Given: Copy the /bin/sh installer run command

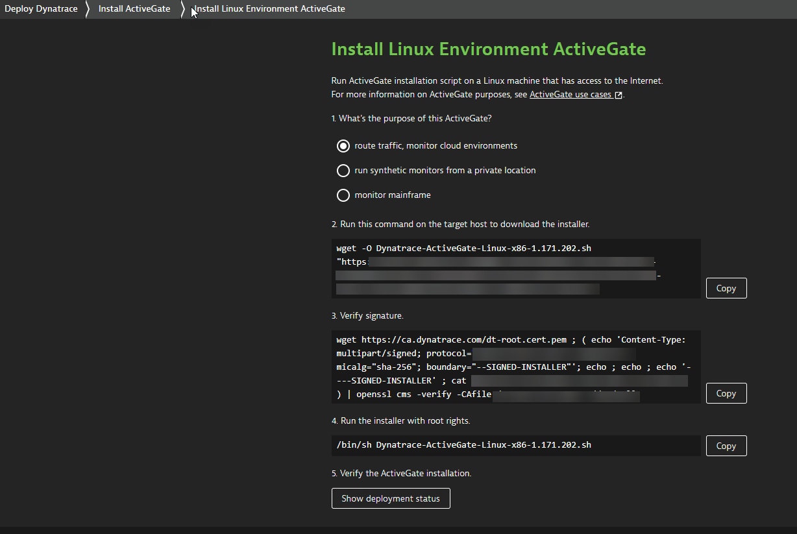Looking at the screenshot, I should tap(726, 446).
